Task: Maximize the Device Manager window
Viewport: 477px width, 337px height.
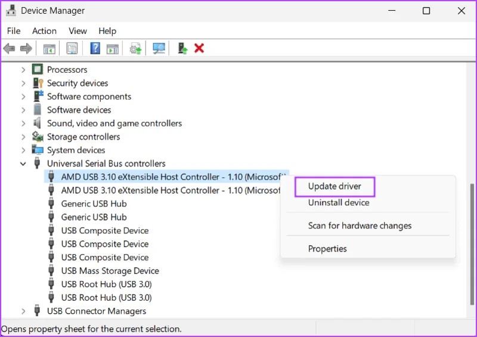Action: [426, 11]
